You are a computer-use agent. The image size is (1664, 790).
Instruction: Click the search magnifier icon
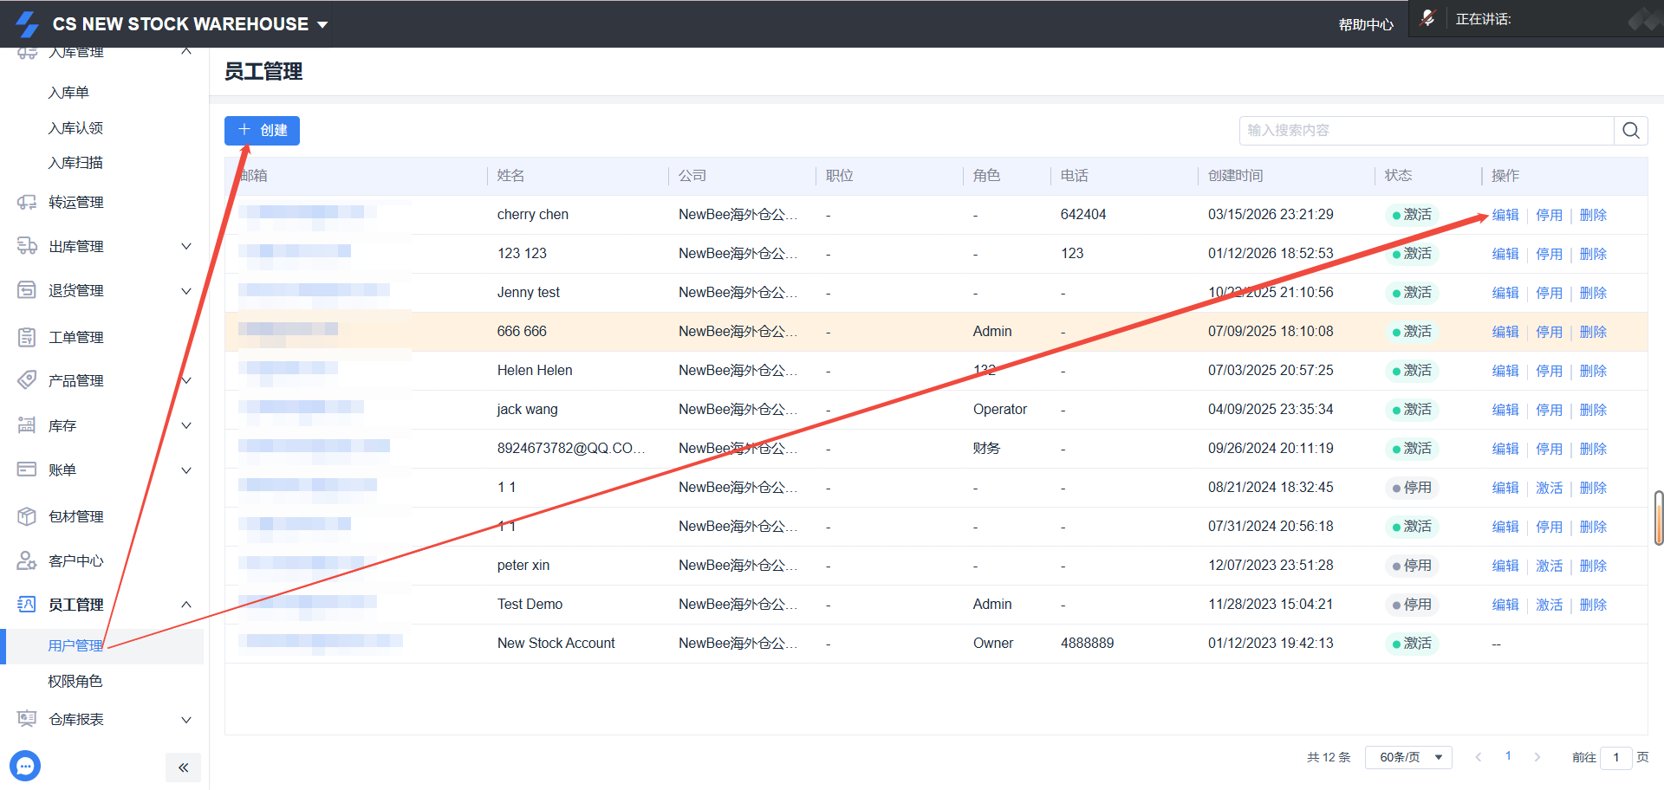coord(1630,131)
